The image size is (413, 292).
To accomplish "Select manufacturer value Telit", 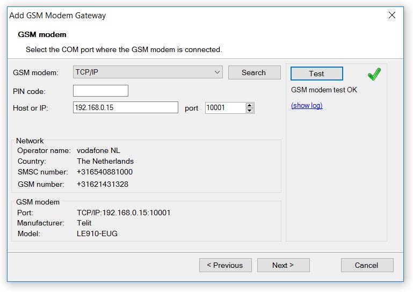I will coord(84,223).
